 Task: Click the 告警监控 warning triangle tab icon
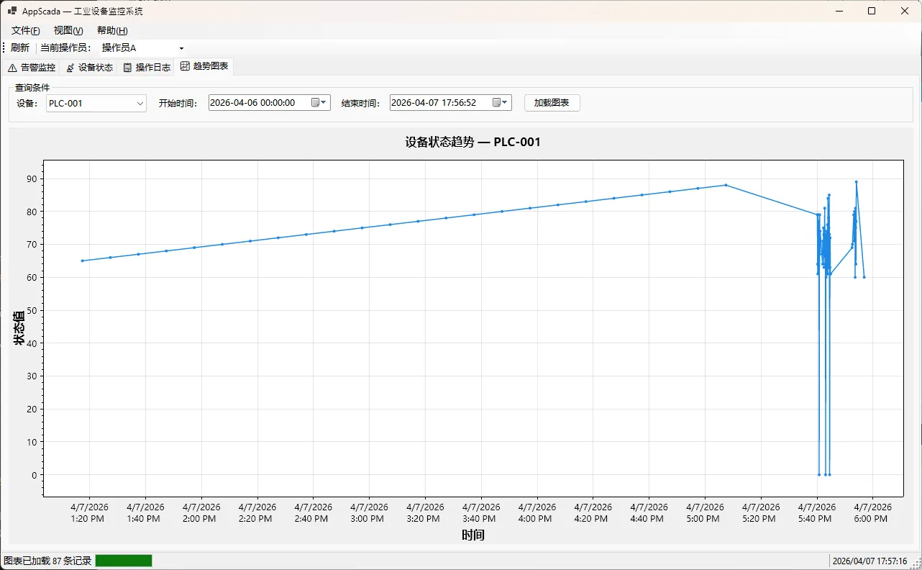pos(12,68)
